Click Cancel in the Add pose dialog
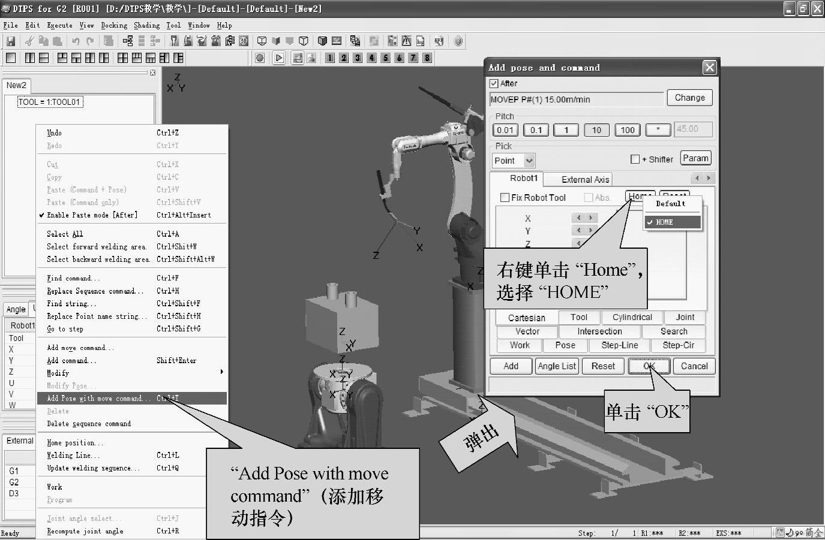This screenshot has width=825, height=540. pos(694,366)
